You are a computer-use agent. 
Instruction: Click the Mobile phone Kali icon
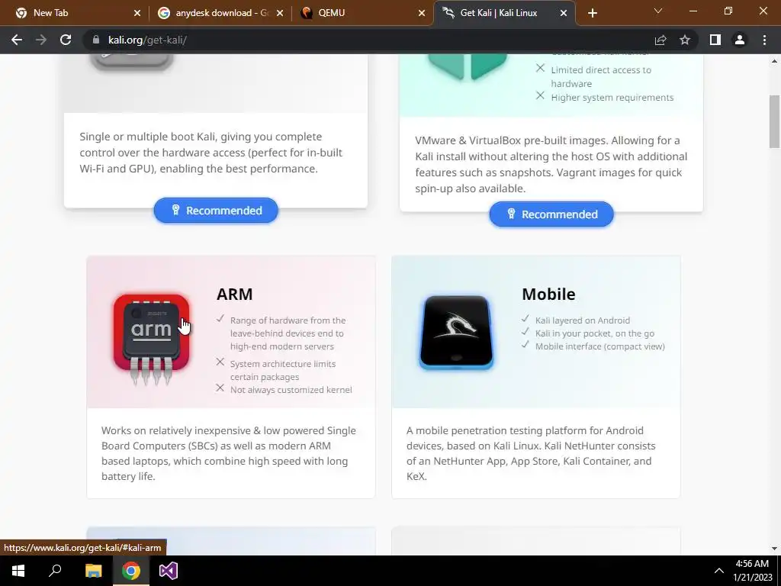tap(456, 333)
